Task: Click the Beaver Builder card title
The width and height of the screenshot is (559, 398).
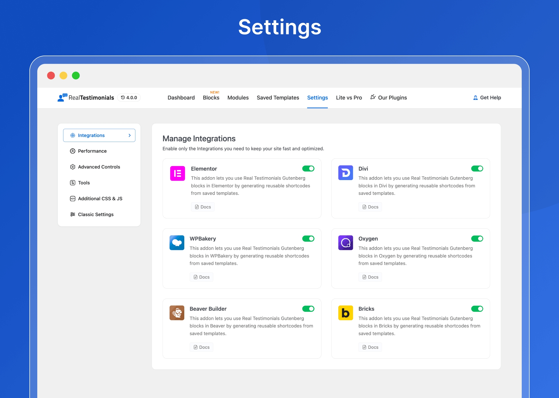Action: 208,309
